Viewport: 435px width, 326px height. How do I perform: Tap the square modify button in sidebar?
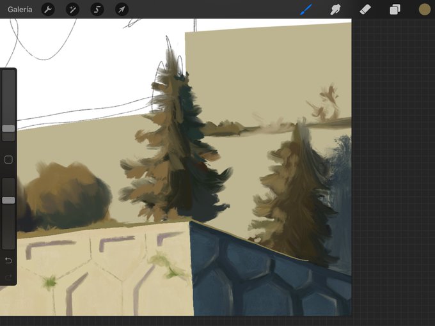point(8,160)
